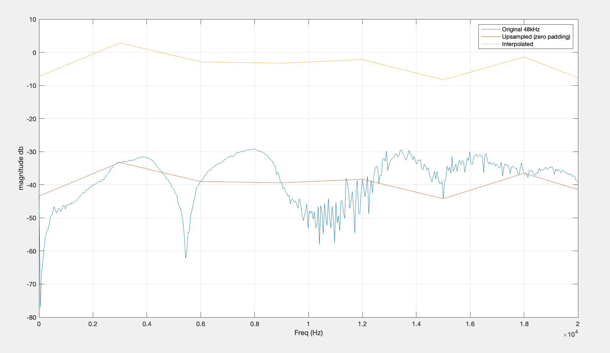
Task: Click the x-axis tick label 1.8
Action: pos(524,324)
